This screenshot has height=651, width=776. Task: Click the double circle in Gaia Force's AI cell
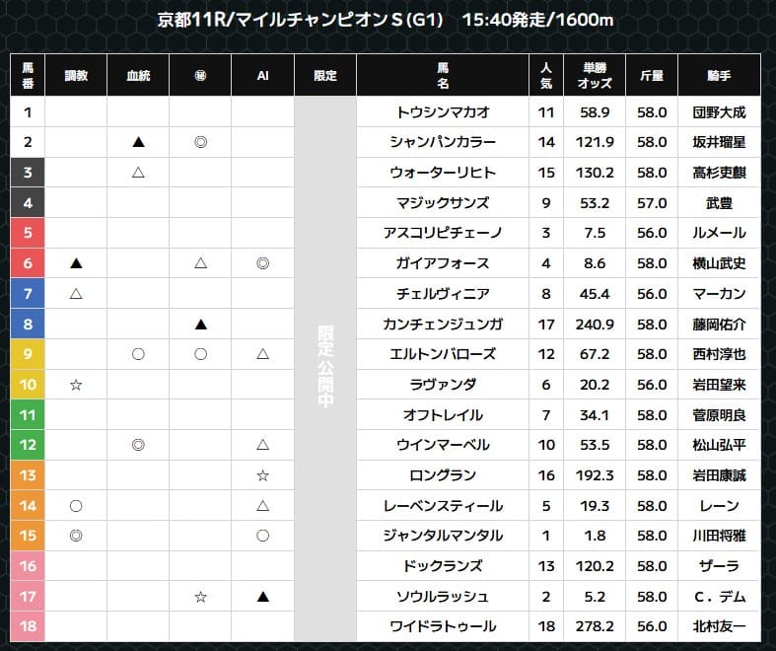[x=262, y=263]
